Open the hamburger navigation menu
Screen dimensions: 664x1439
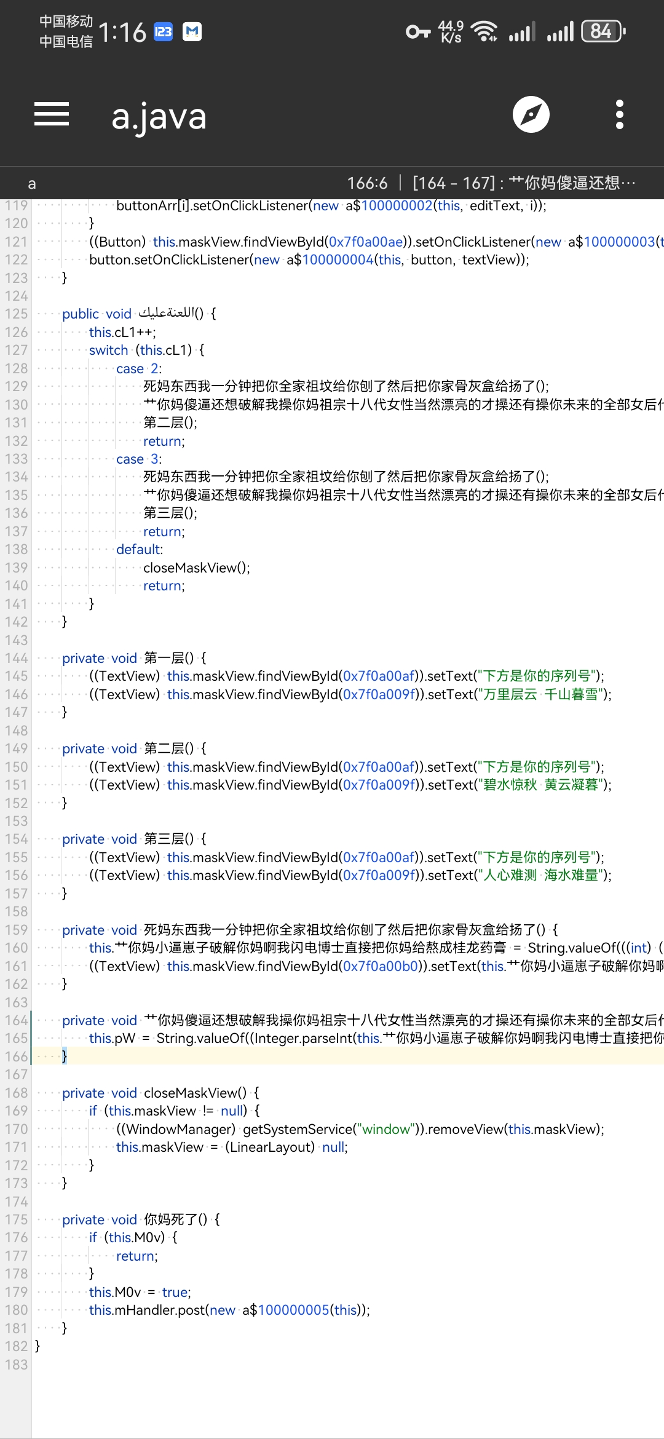[x=52, y=114]
